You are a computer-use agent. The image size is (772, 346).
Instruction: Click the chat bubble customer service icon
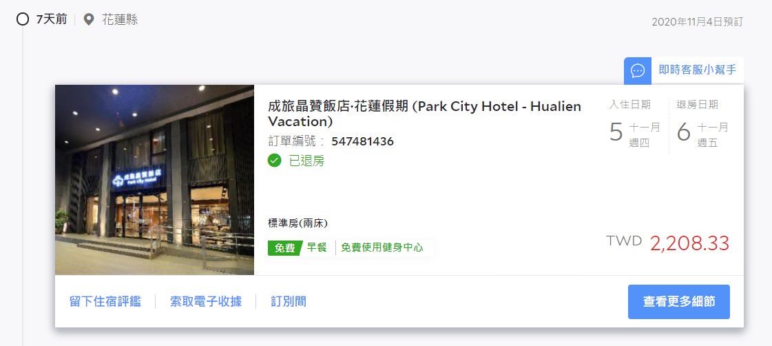point(638,70)
